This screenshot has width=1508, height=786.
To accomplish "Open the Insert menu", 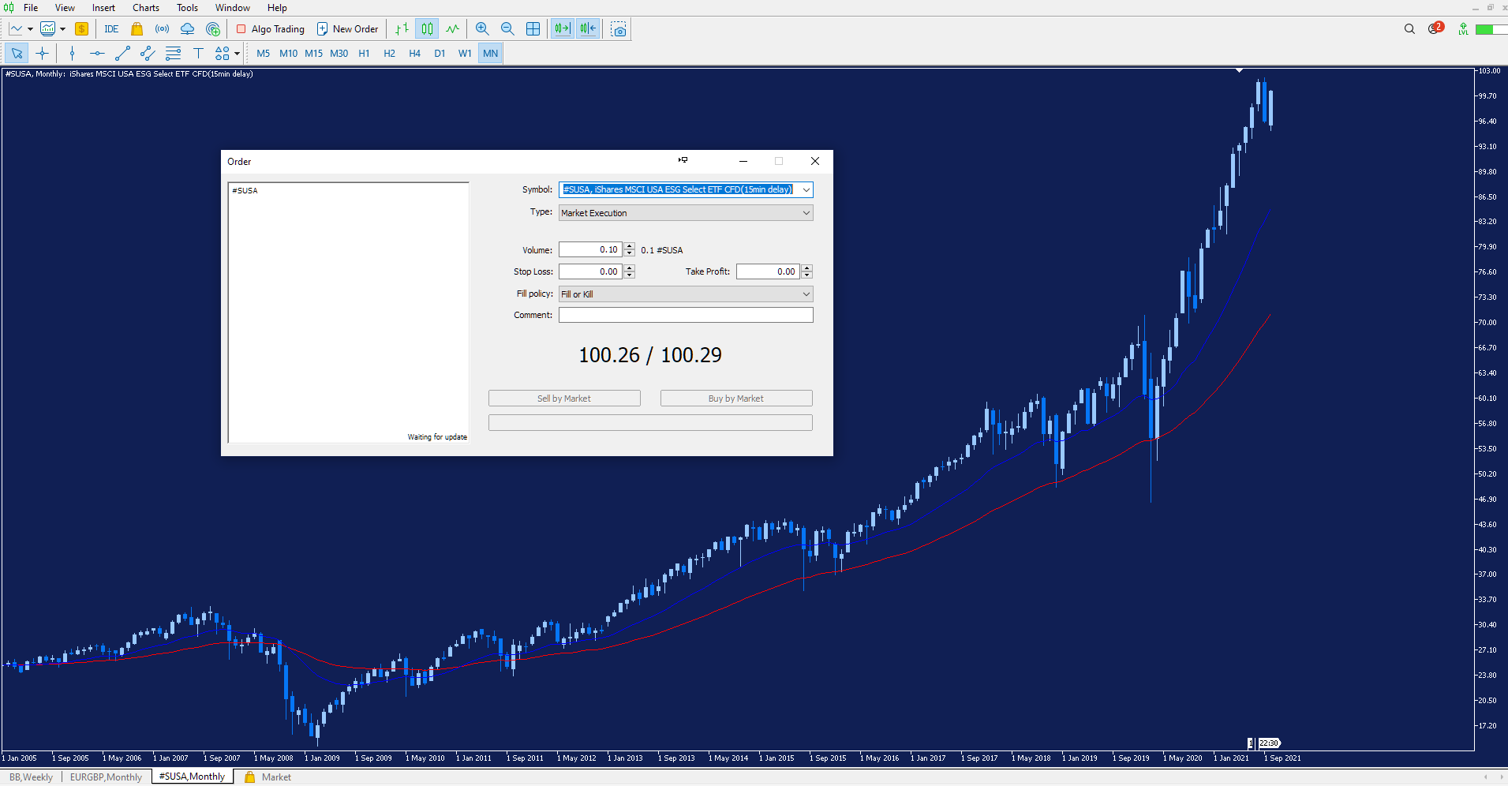I will click(x=103, y=8).
